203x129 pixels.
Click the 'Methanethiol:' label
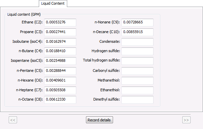click(x=109, y=80)
